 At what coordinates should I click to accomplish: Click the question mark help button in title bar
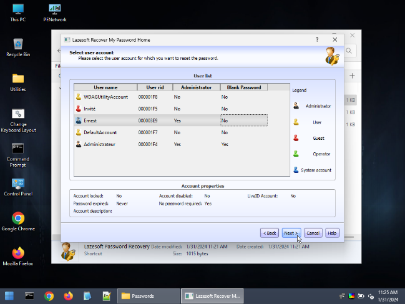pyautogui.click(x=317, y=40)
